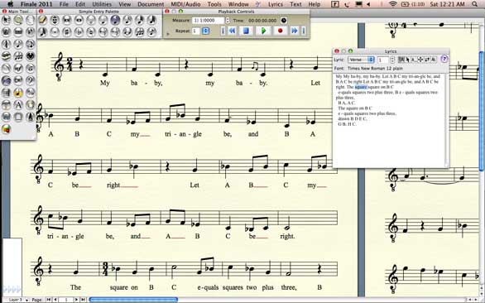This screenshot has height=303, width=485.
Task: Open the Wi-Fi status menu
Action: 393,4
